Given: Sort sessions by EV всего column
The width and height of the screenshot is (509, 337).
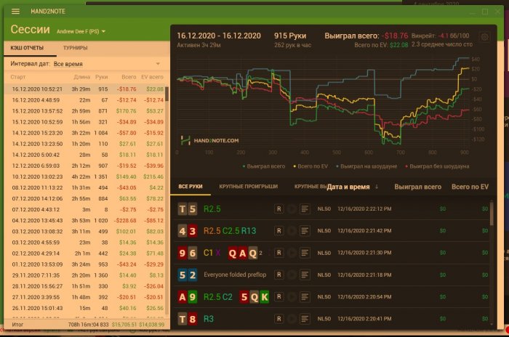Looking at the screenshot, I should 152,77.
